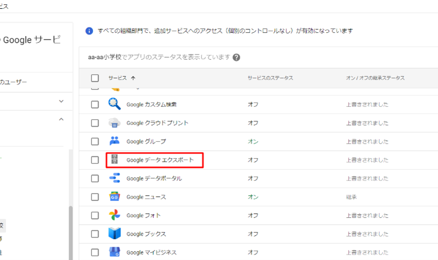Tick the checkbox for Google マイビジネス
This screenshot has width=438, height=260.
pos(95,252)
